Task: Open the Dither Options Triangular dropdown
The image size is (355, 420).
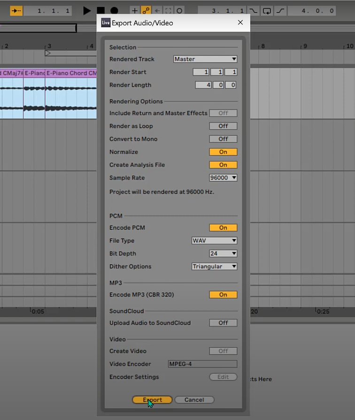Action: point(214,266)
